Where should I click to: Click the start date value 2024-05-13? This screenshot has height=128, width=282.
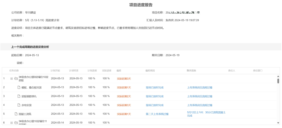(x=32, y=55)
